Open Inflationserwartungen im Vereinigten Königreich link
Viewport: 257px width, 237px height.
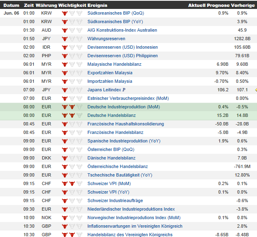pyautogui.click(x=135, y=226)
